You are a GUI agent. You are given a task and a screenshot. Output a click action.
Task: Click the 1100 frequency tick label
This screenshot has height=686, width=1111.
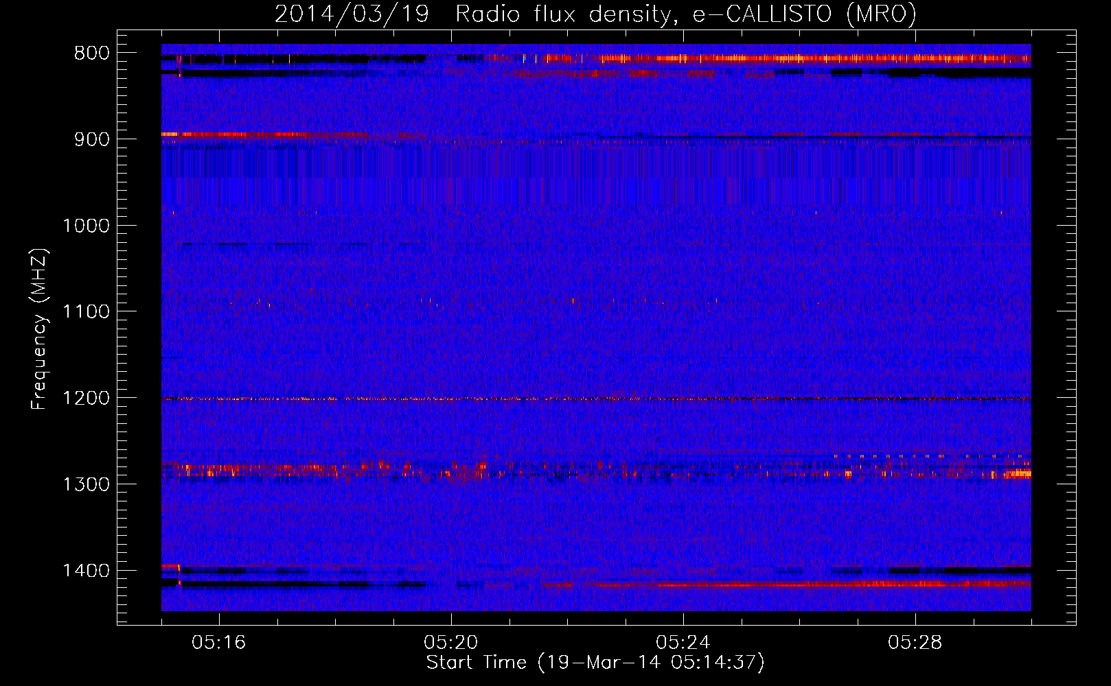point(86,312)
